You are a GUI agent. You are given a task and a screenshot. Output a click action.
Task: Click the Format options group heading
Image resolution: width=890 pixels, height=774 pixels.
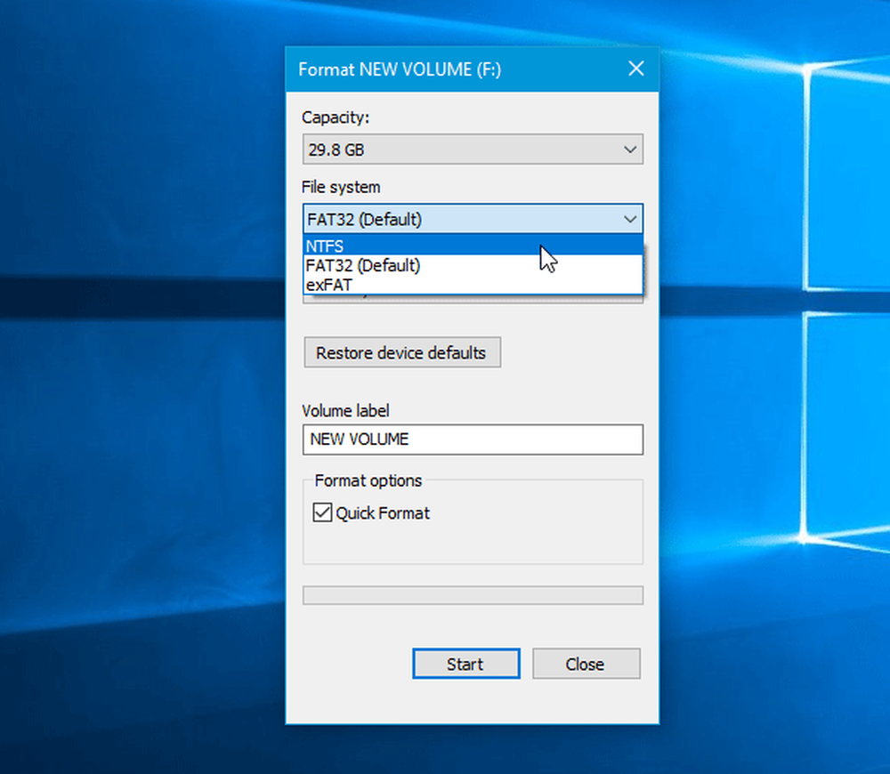[368, 481]
